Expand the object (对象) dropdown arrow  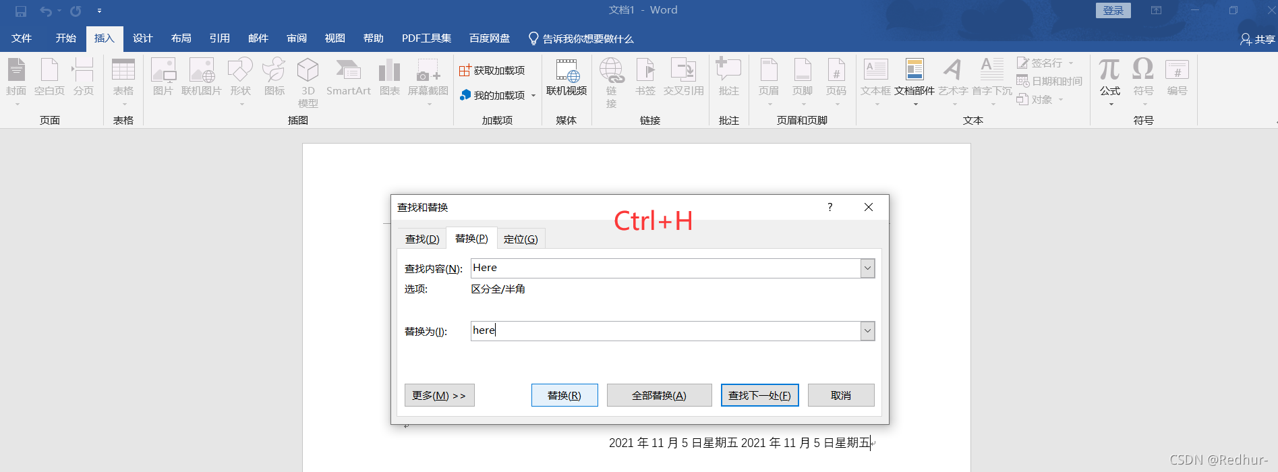tap(1061, 100)
